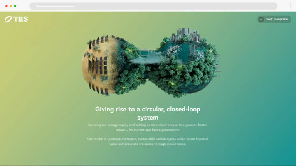Click the yellow left-arrow icon
The width and height of the screenshot is (296, 166).
point(261,19)
